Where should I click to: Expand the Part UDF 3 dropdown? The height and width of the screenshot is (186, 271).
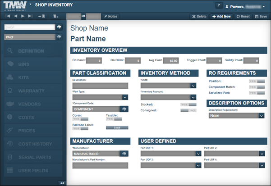click(x=198, y=165)
